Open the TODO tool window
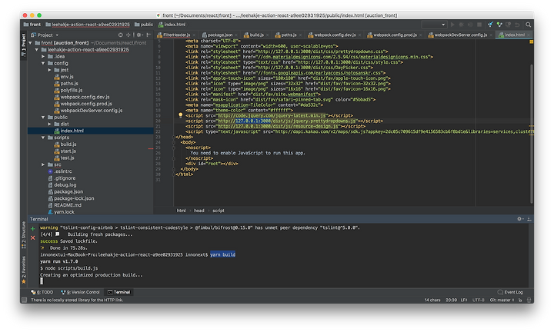The image size is (554, 332). (x=42, y=292)
